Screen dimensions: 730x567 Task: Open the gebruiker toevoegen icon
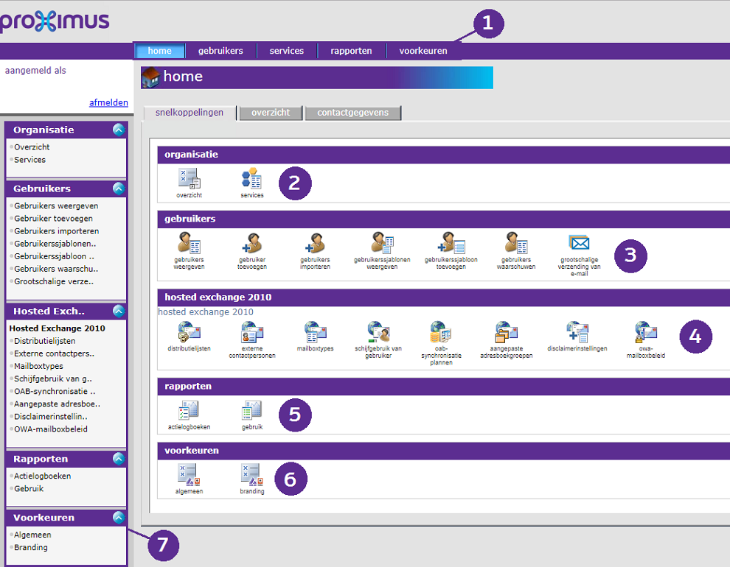click(251, 243)
